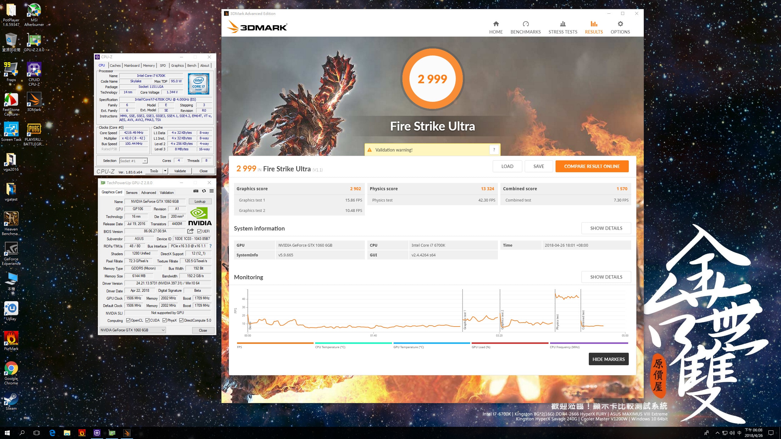Launch 3DMark desktop shortcut

[x=34, y=102]
